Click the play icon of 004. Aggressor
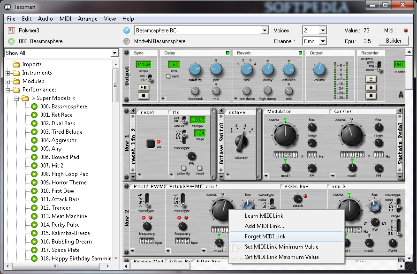Screen dimensions: 417x274 pos(34,140)
